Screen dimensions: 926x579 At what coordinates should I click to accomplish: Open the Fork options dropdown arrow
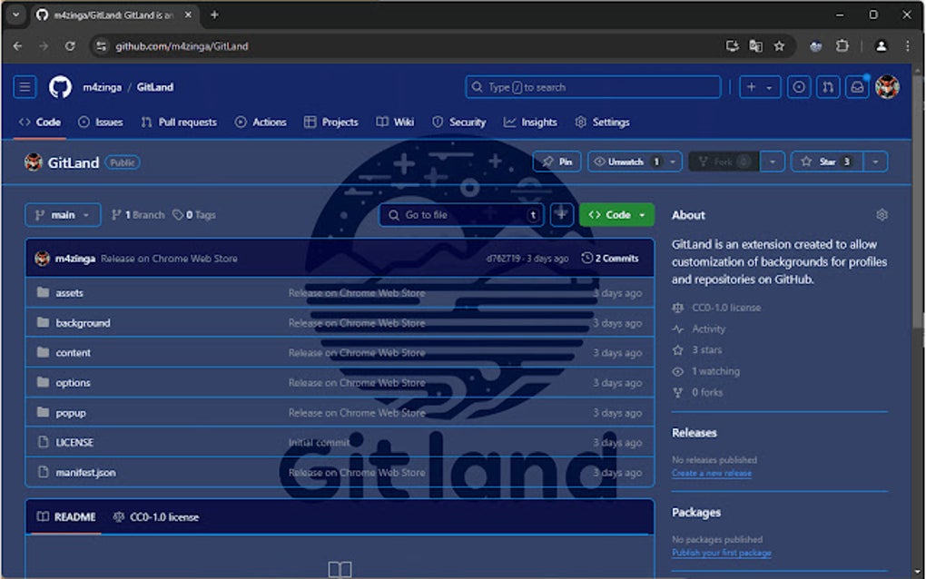tap(771, 161)
